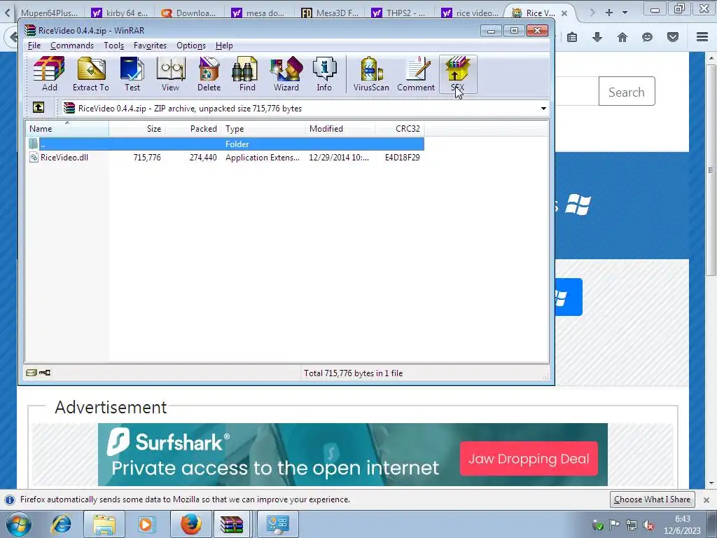Dismiss the Firefox data notification bar
The height and width of the screenshot is (538, 717).
click(x=706, y=499)
